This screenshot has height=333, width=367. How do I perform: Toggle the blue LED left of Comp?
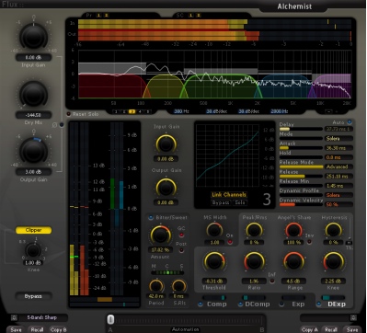[x=201, y=304]
